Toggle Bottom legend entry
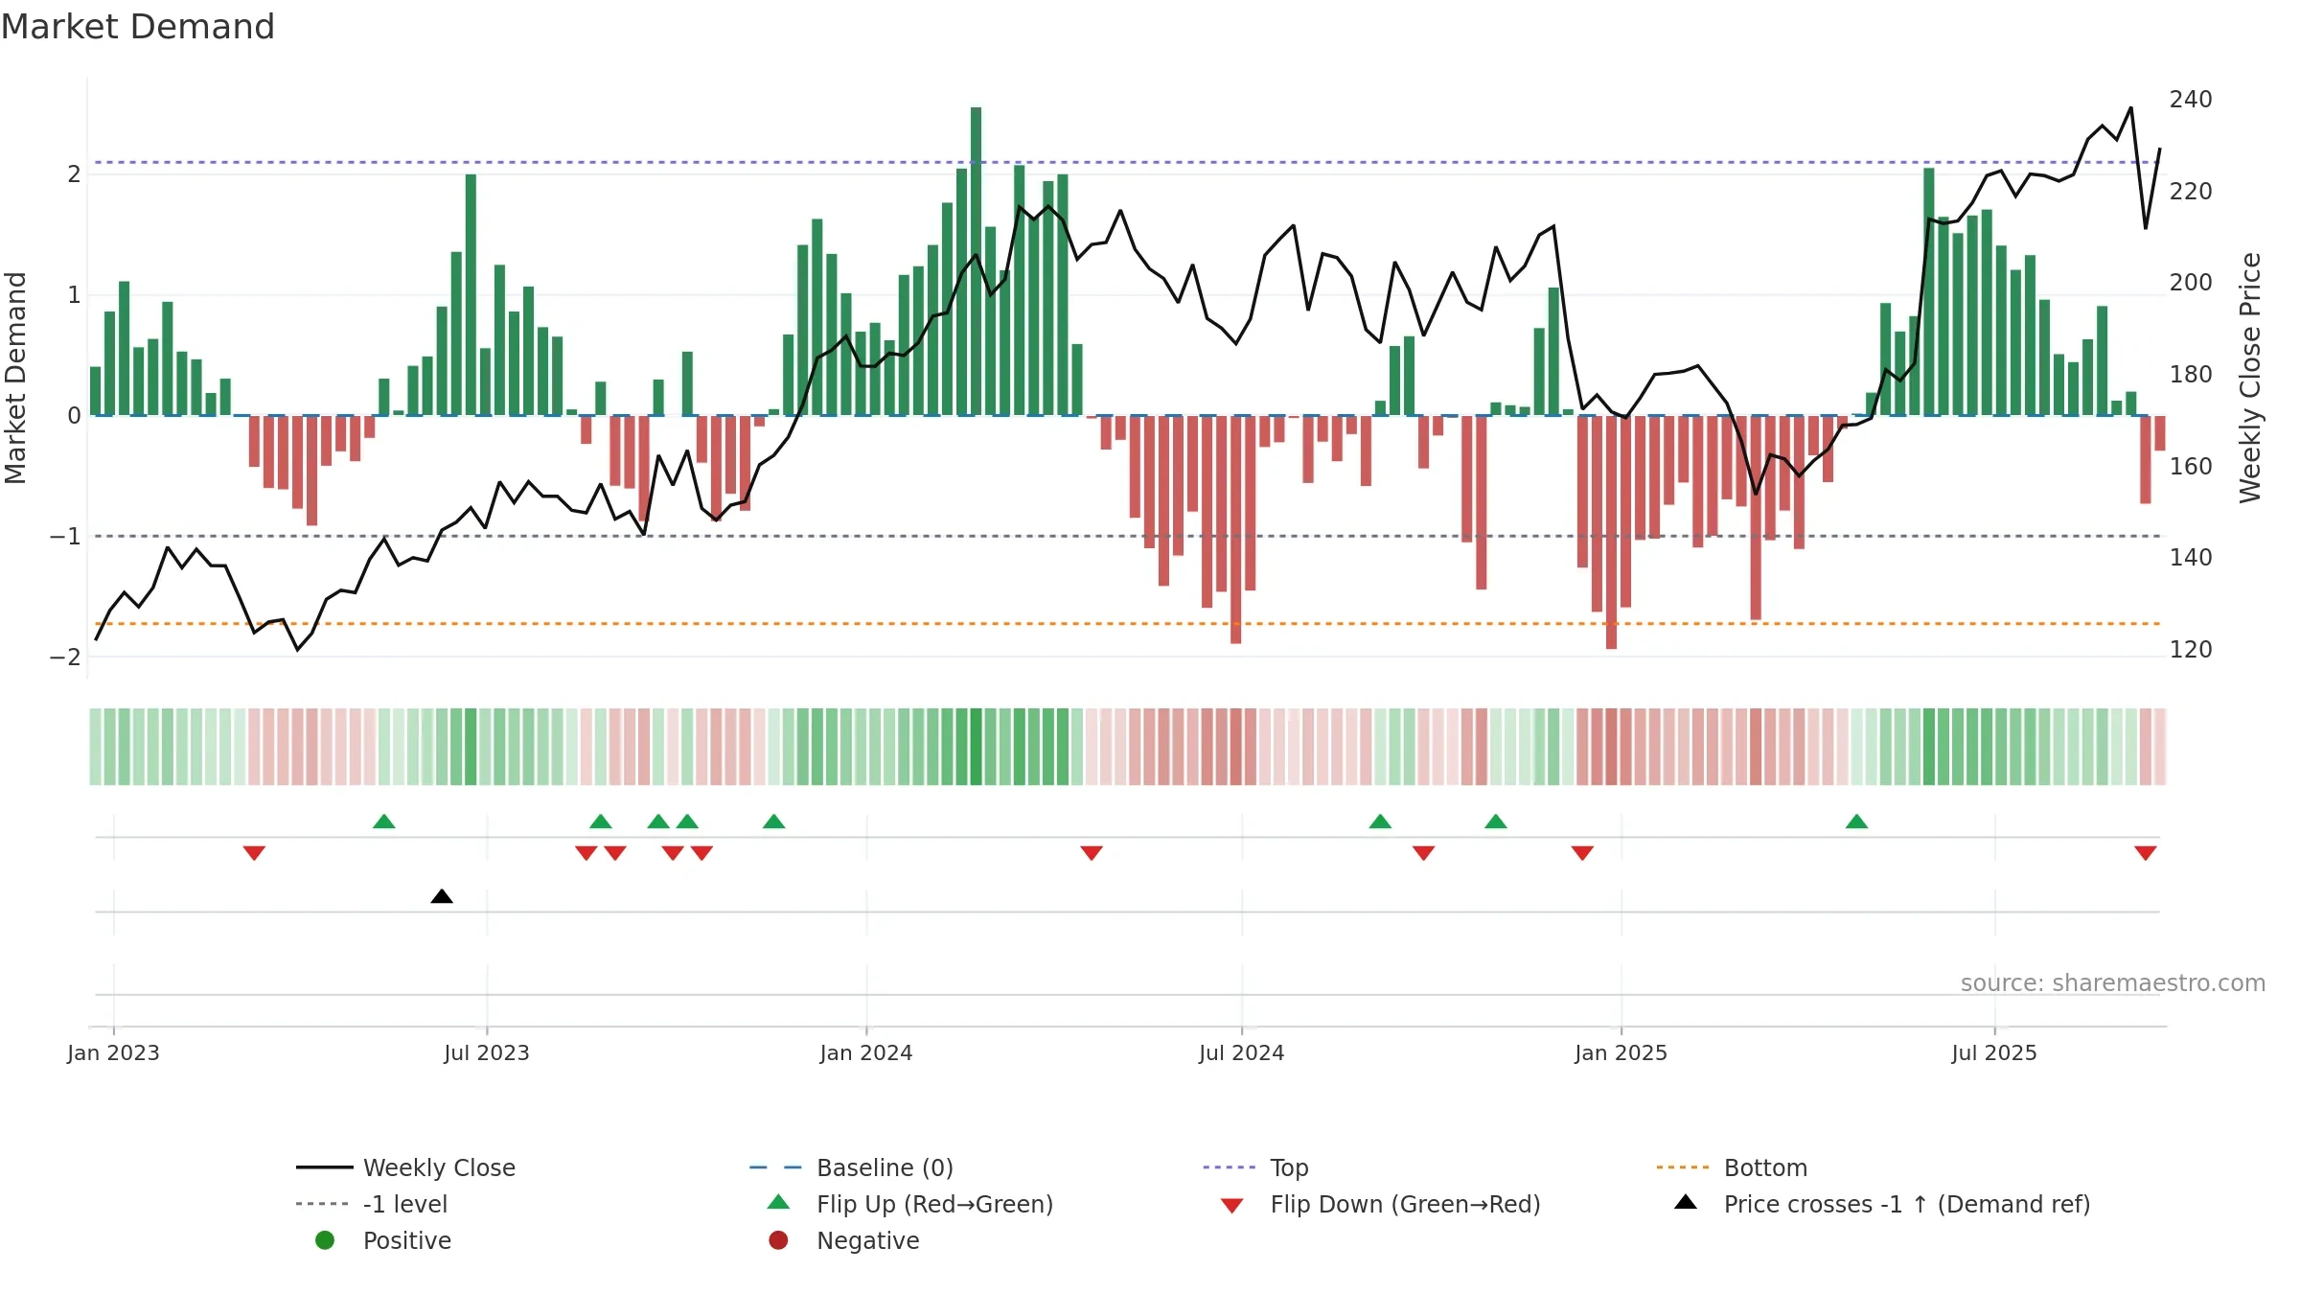The image size is (2300, 1294). [1732, 1167]
